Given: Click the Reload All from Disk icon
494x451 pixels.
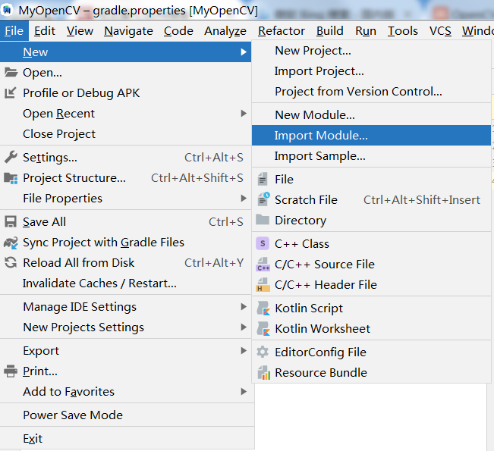Looking at the screenshot, I should [11, 263].
